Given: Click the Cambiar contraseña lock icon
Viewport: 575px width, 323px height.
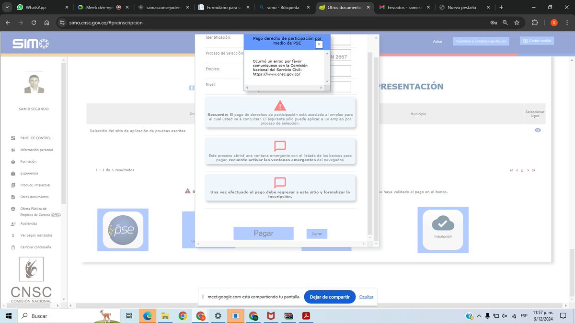Looking at the screenshot, I should point(13,247).
